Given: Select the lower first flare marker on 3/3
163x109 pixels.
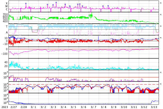Looking at the screenshot, I should (53, 5).
